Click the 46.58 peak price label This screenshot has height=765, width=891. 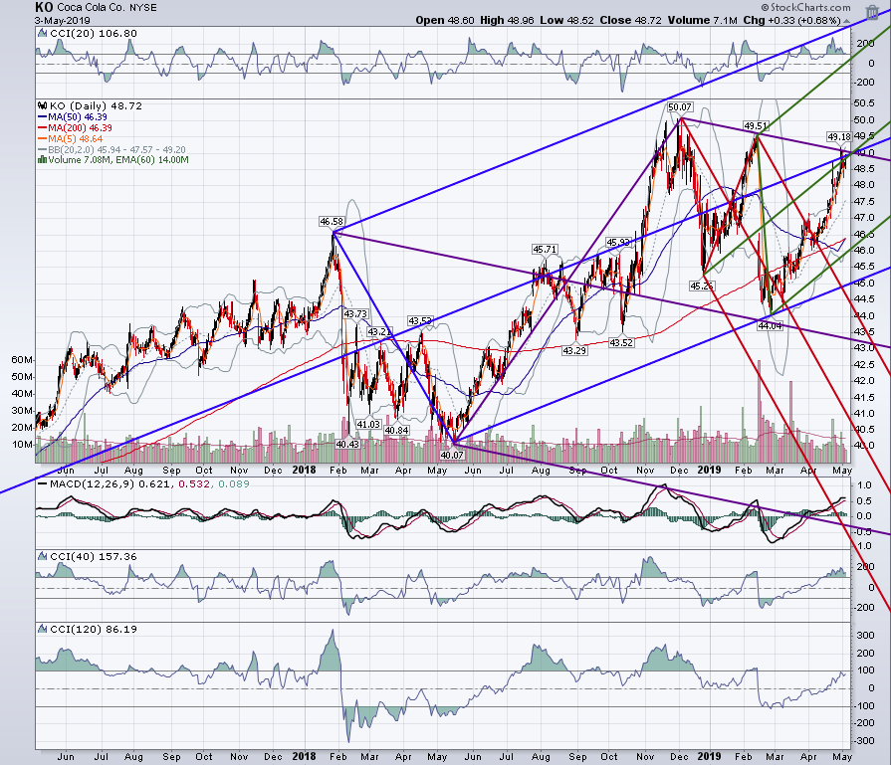[x=332, y=222]
